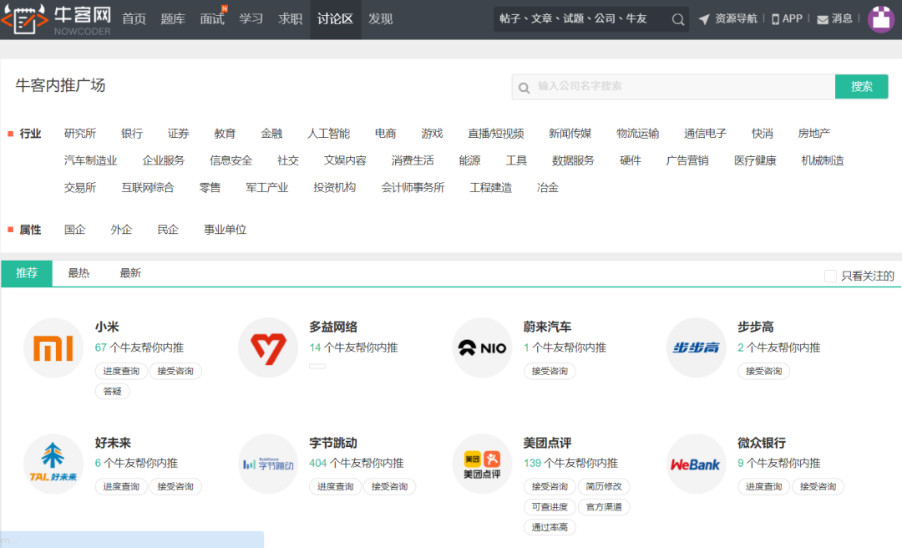Open the 小米 company name link
Image resolution: width=902 pixels, height=548 pixels.
point(107,327)
